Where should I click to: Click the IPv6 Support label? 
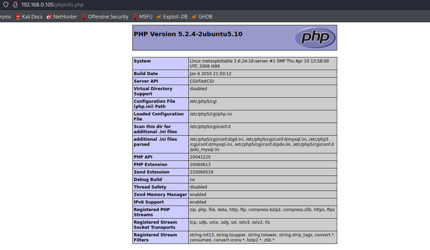tap(149, 202)
